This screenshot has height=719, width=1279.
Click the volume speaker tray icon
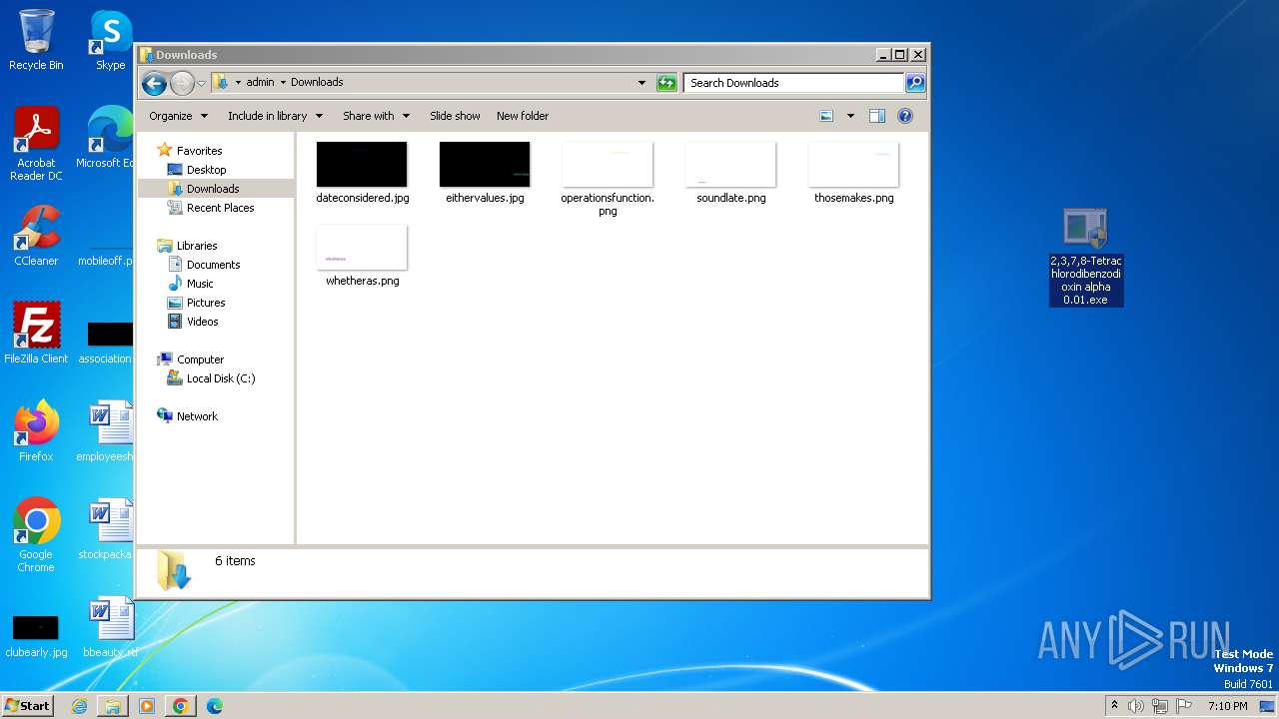pyautogui.click(x=1136, y=706)
